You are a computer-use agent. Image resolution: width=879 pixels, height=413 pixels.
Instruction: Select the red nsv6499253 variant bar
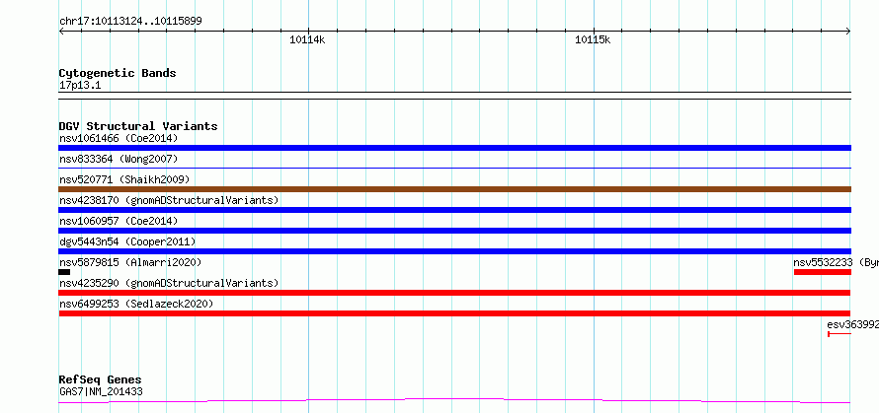(454, 313)
